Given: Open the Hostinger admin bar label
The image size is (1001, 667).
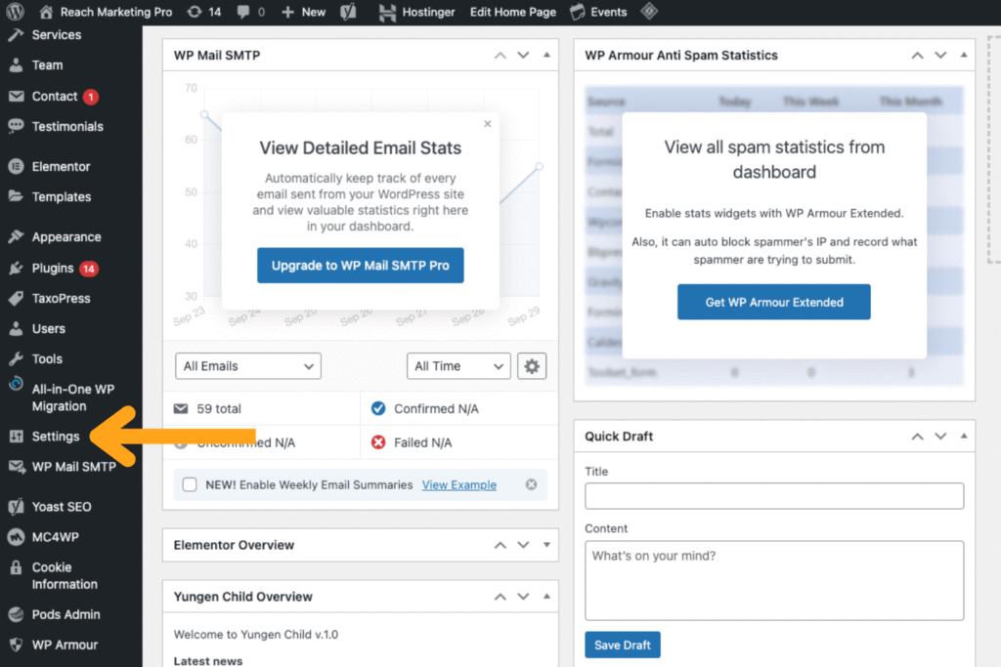Looking at the screenshot, I should pos(428,12).
